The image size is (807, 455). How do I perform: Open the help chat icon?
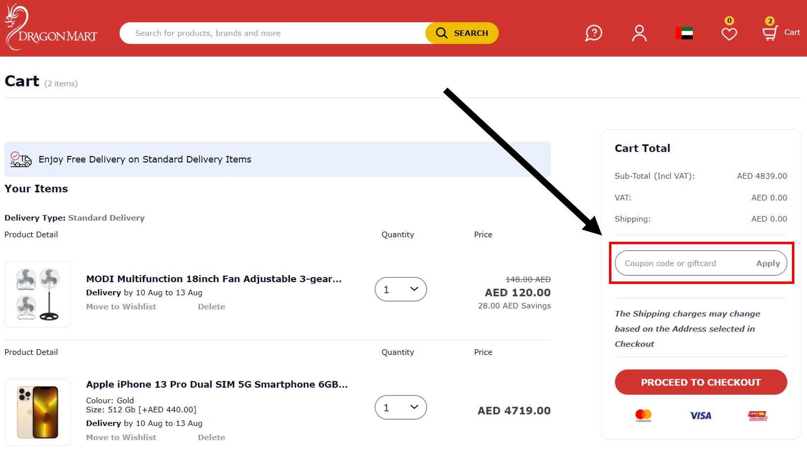[x=593, y=33]
